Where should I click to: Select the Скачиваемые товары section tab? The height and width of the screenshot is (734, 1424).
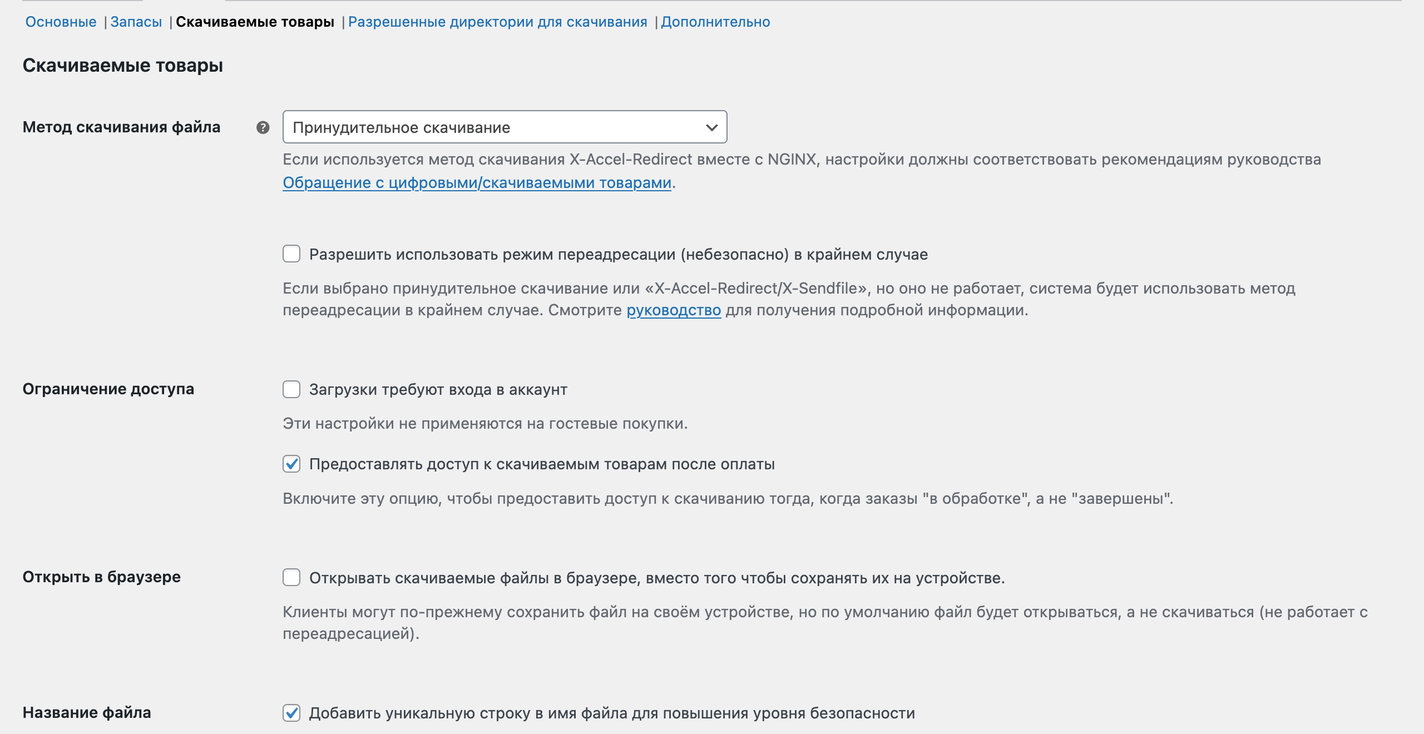point(255,22)
